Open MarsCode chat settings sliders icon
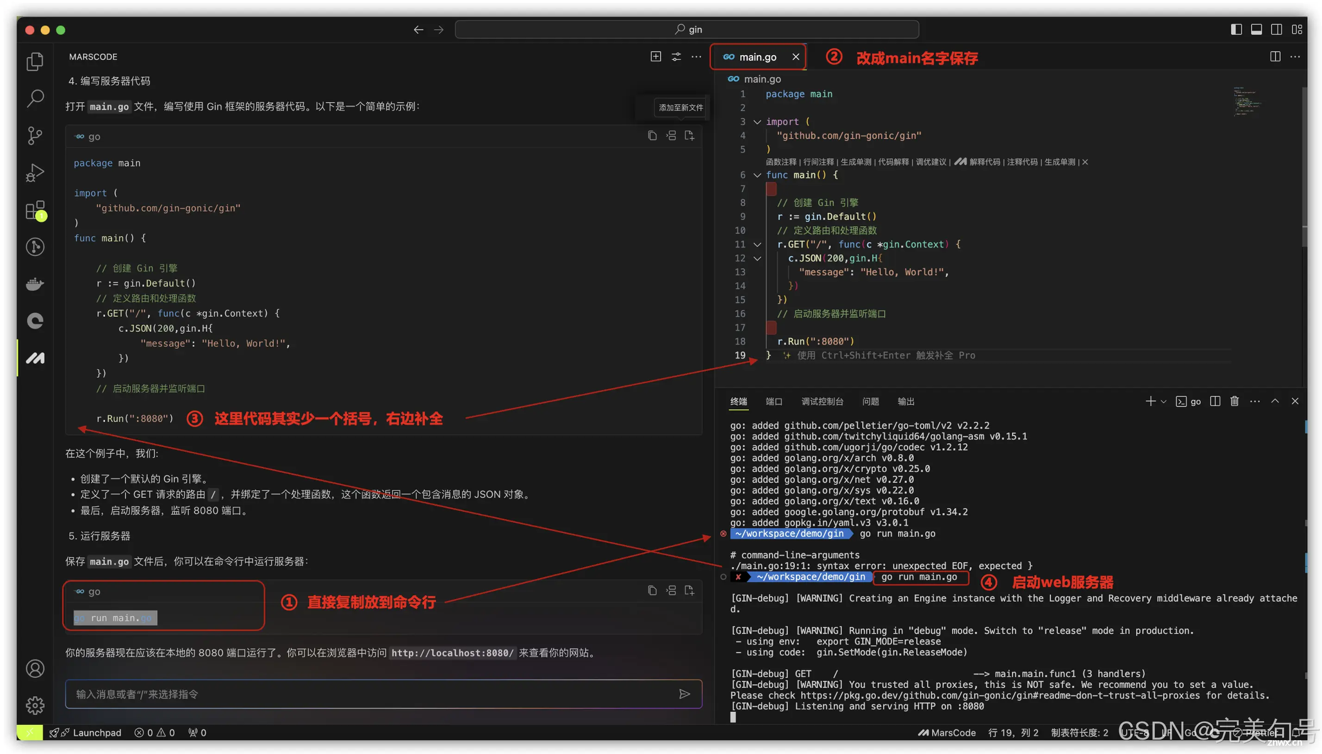Image resolution: width=1322 pixels, height=754 pixels. point(676,56)
